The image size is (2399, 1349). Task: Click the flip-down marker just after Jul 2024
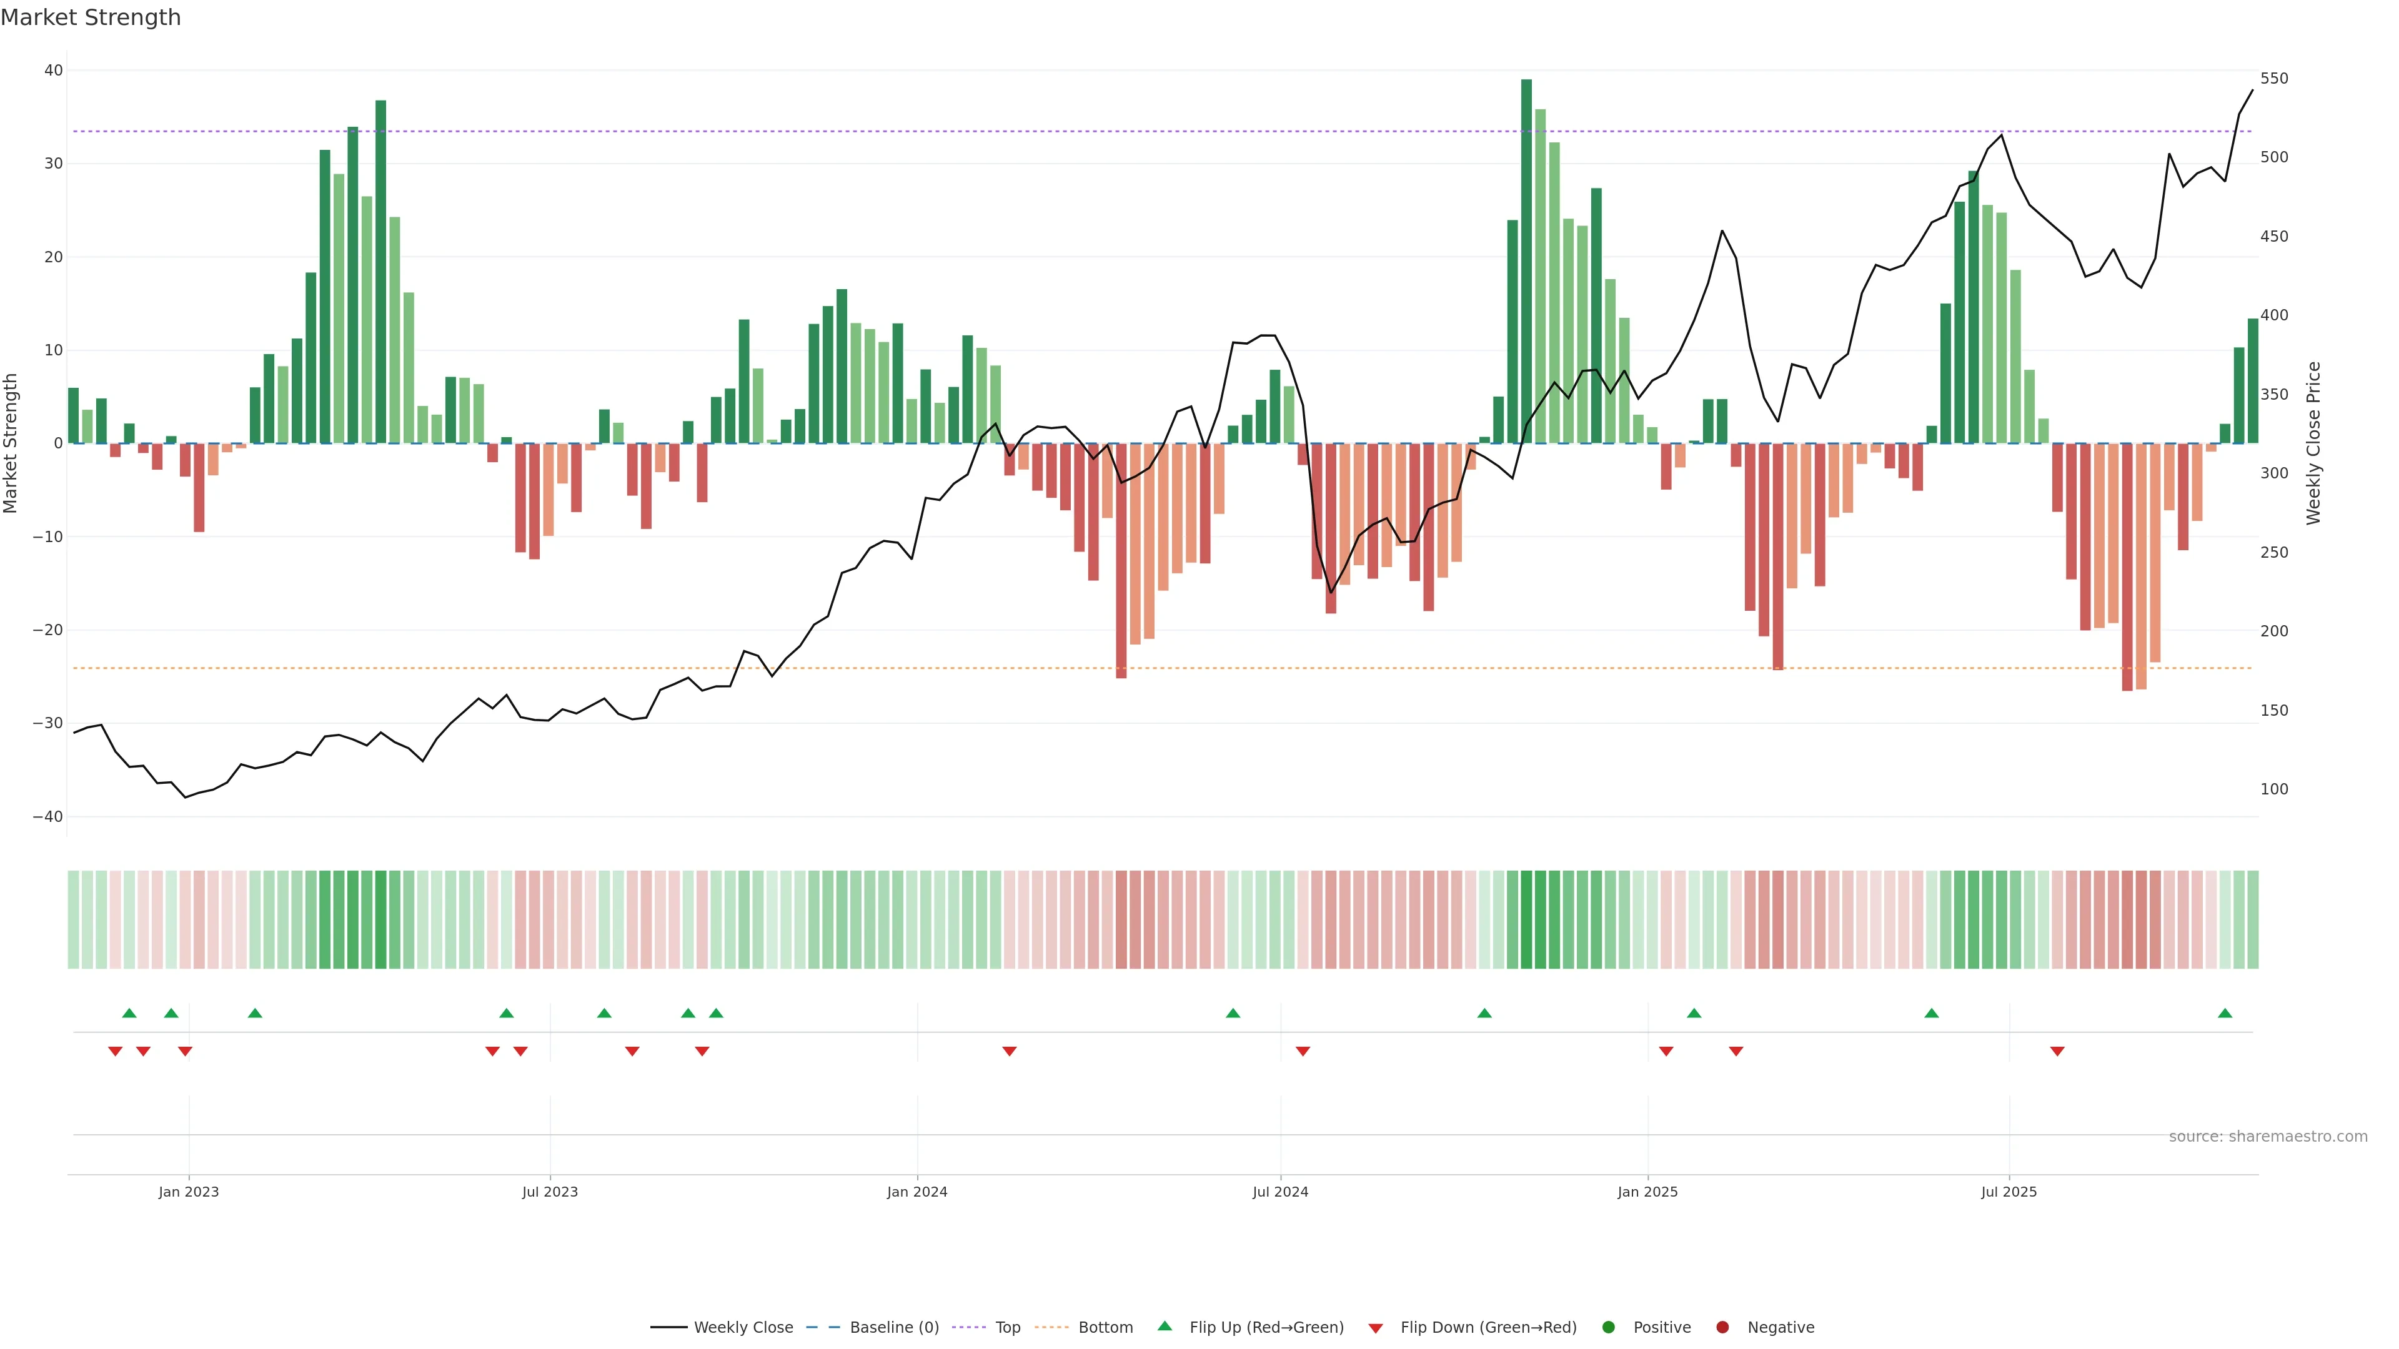coord(1303,1051)
